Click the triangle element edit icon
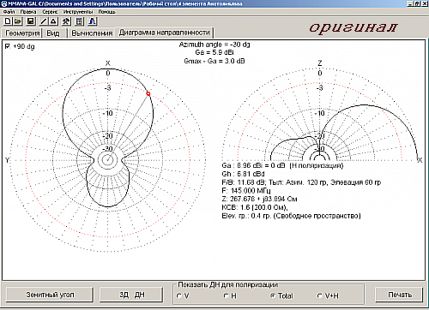429x310 pixels. pos(53,21)
